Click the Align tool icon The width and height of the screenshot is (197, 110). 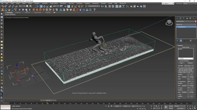pyautogui.click(x=106, y=6)
